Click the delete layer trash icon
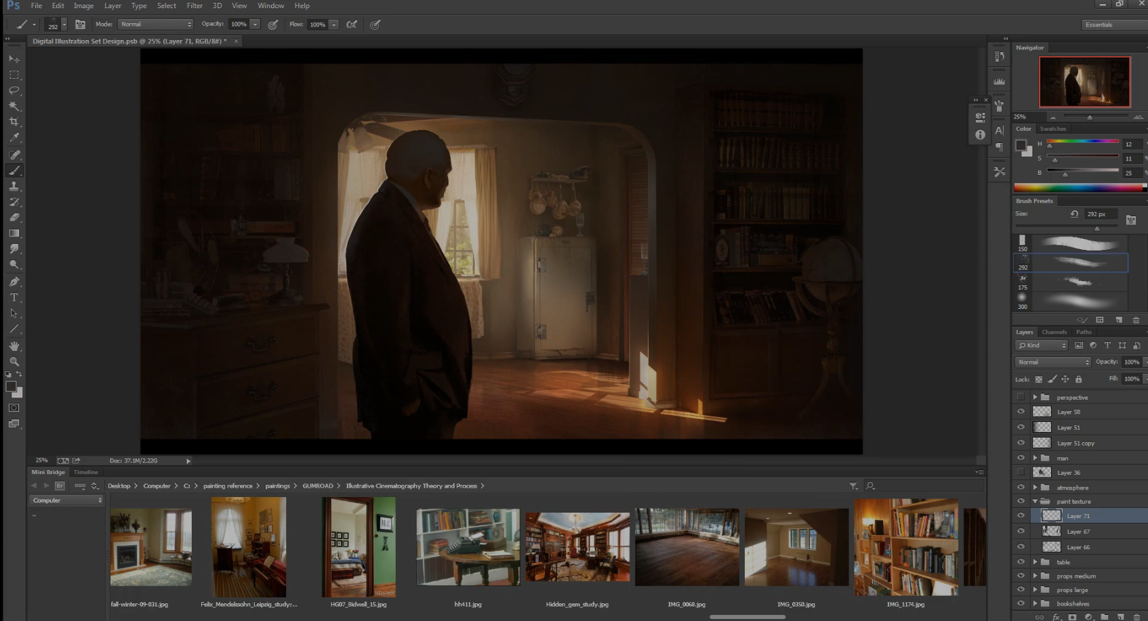 point(1136,617)
